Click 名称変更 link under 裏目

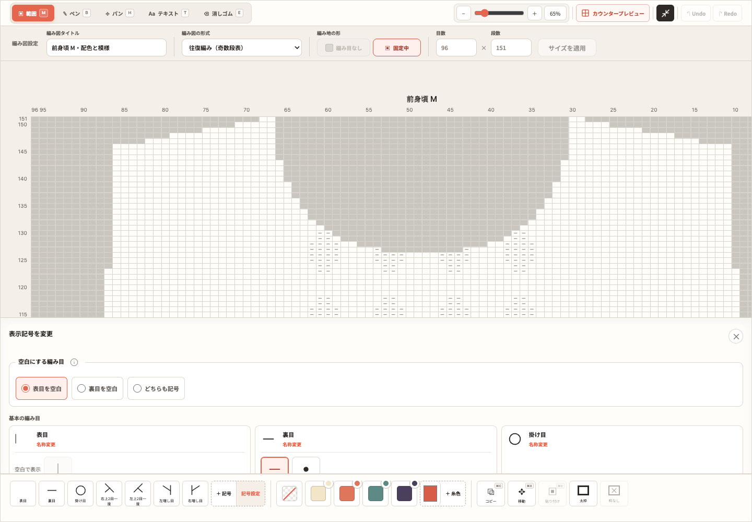[292, 445]
